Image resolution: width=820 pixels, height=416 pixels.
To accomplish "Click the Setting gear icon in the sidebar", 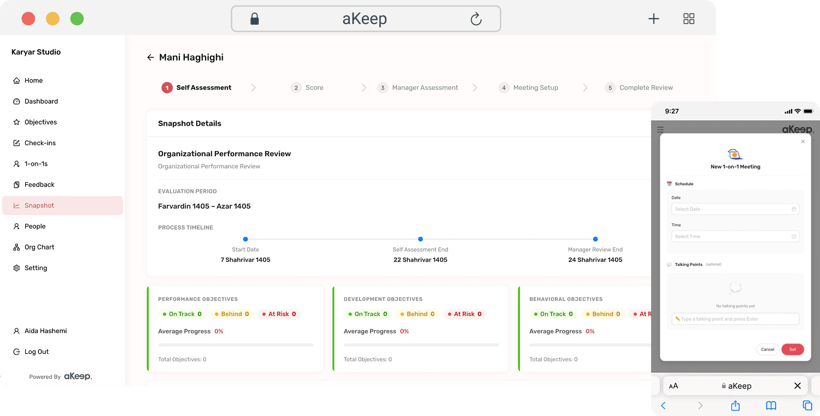I will tap(16, 268).
